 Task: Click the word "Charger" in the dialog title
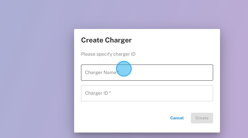click(x=118, y=40)
